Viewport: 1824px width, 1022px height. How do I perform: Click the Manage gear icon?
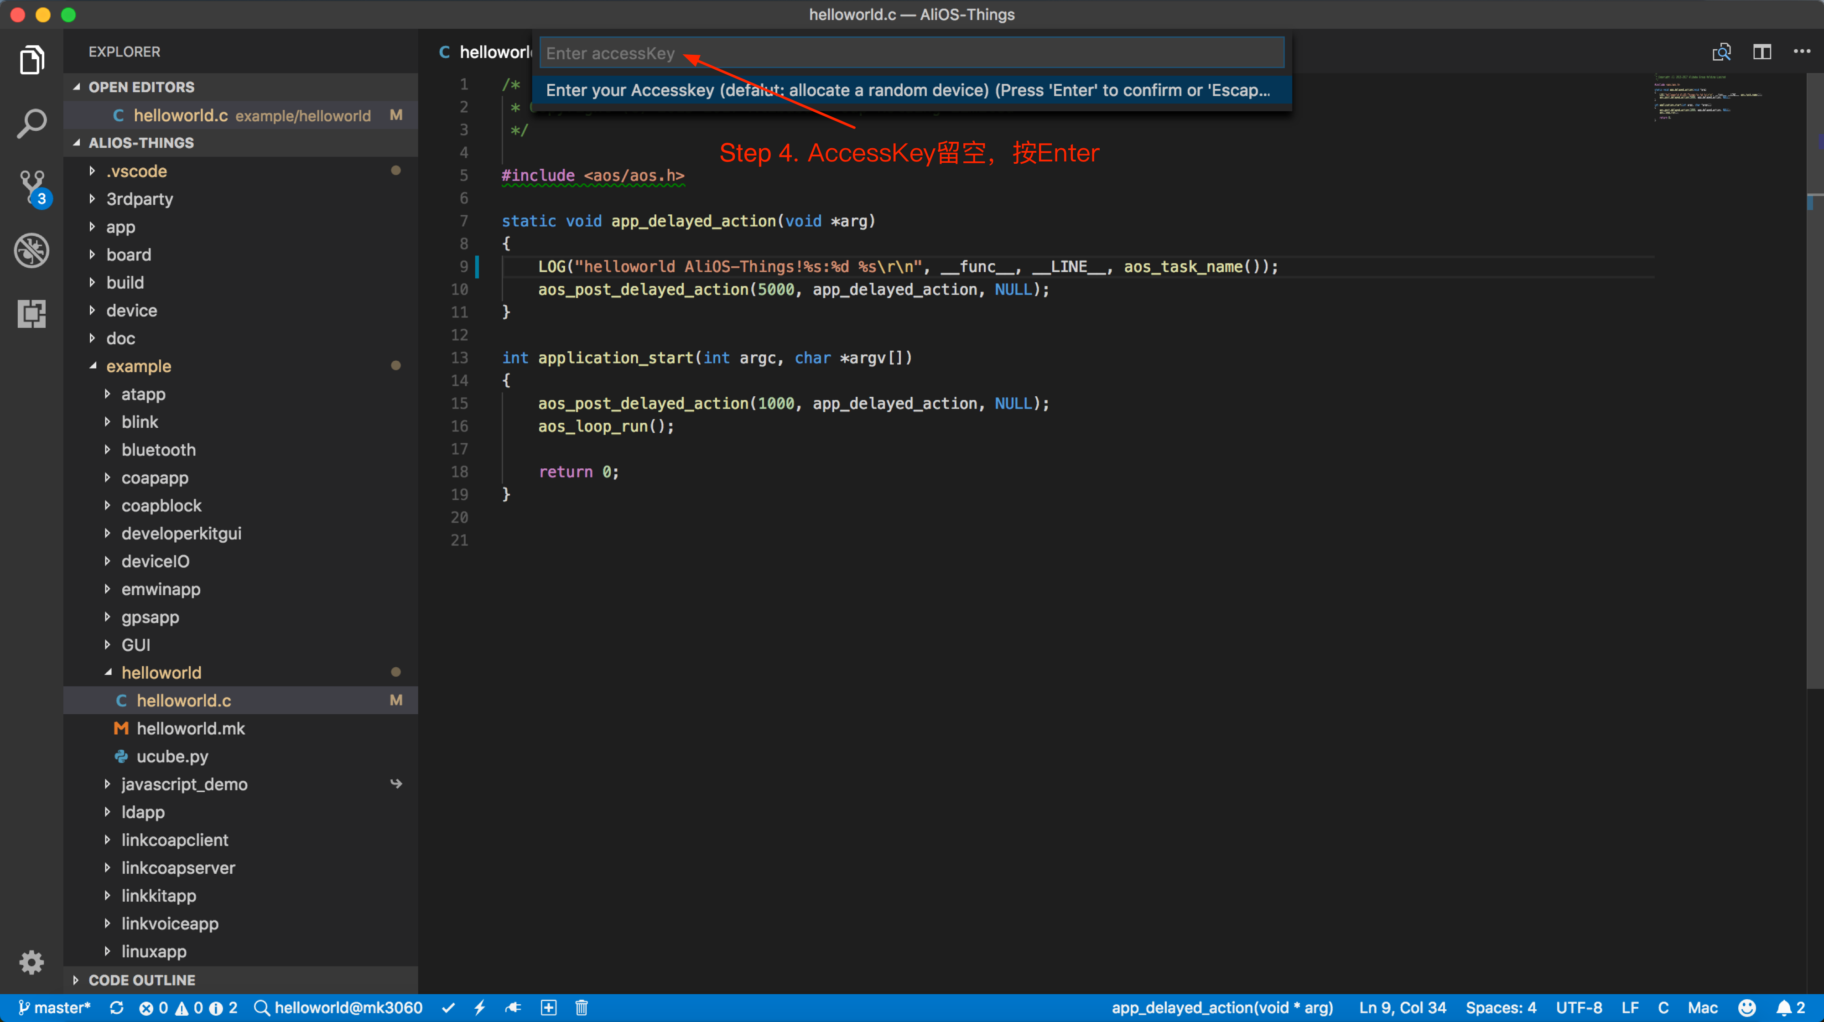(x=31, y=962)
